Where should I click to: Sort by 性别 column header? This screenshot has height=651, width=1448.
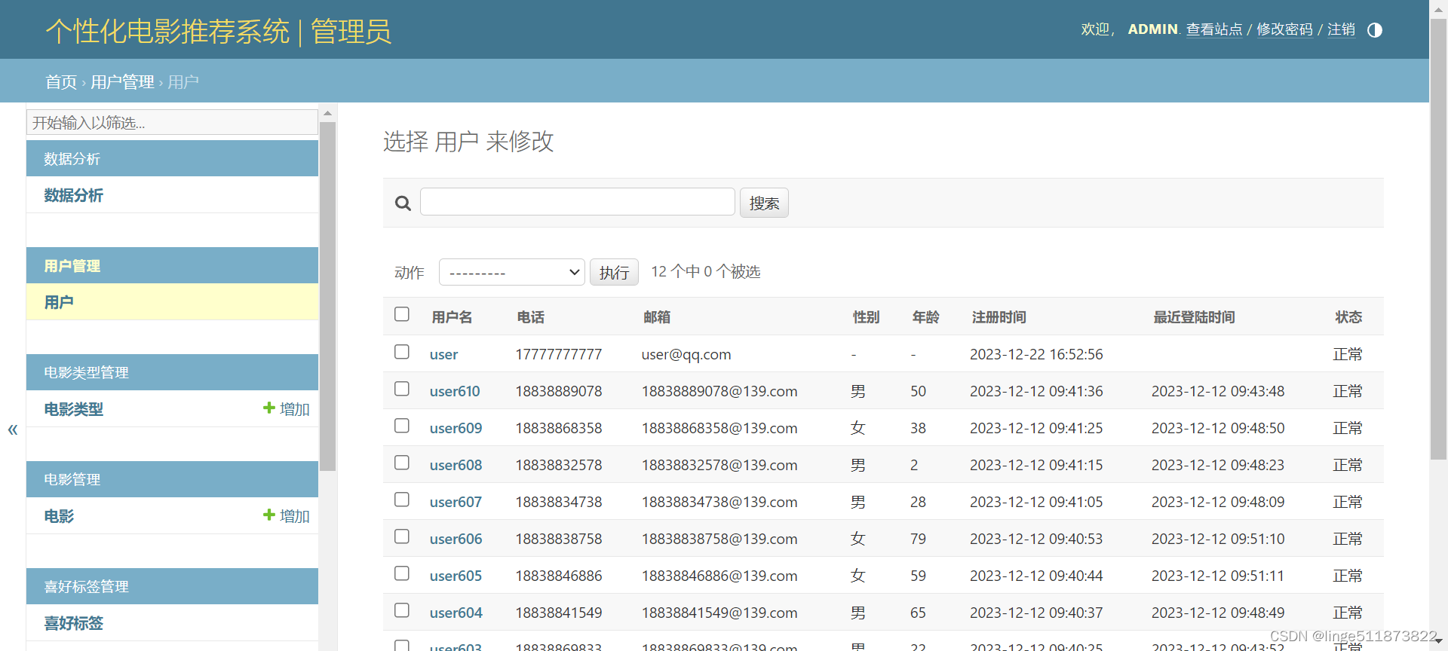866,317
